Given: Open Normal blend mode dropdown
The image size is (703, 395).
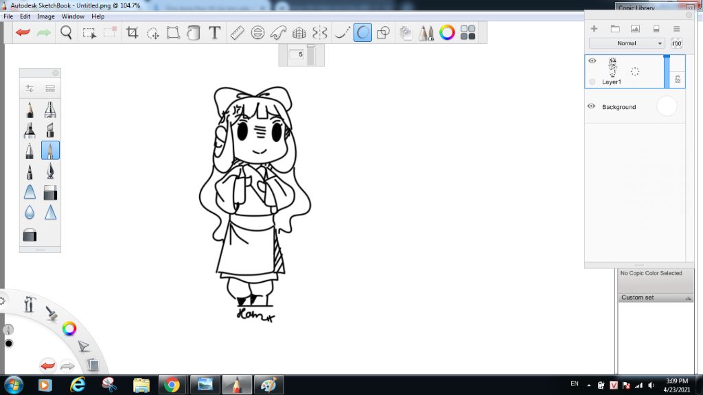Looking at the screenshot, I should [627, 43].
